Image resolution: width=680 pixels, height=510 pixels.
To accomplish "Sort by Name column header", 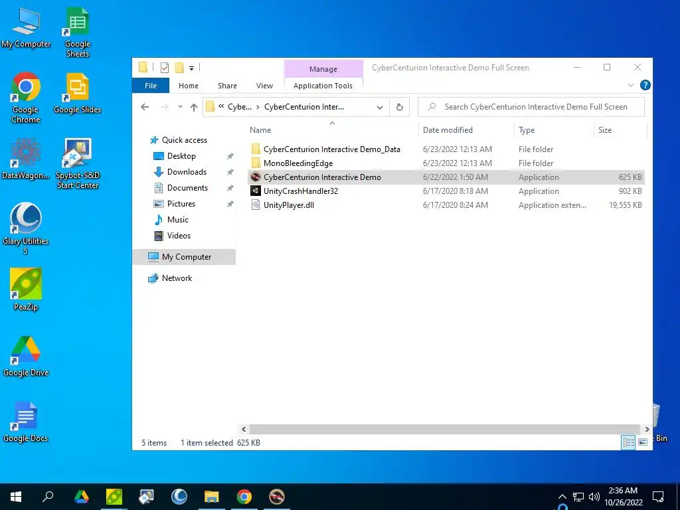I will tap(260, 130).
